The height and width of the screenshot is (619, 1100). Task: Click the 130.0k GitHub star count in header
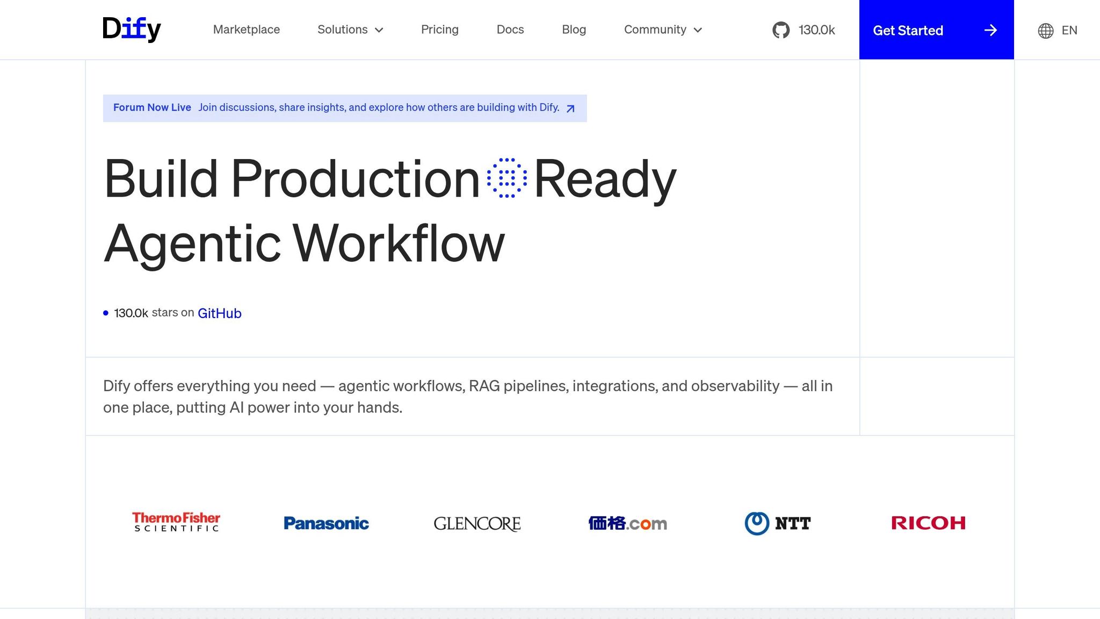(x=816, y=30)
